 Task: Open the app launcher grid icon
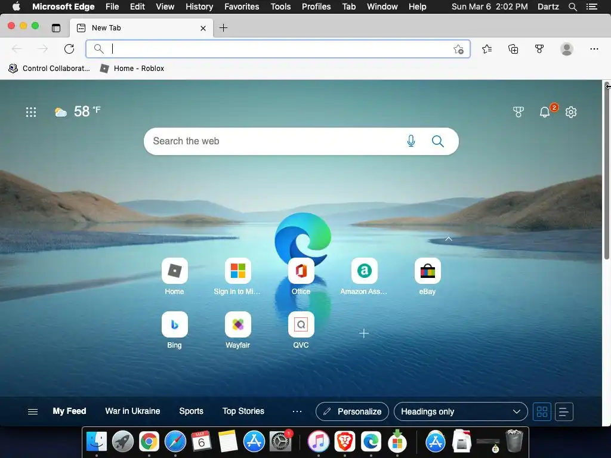coord(31,112)
